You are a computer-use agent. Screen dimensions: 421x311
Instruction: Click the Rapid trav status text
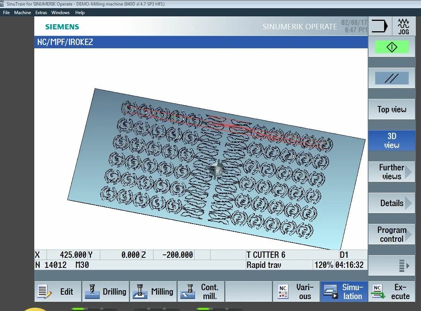tap(264, 265)
